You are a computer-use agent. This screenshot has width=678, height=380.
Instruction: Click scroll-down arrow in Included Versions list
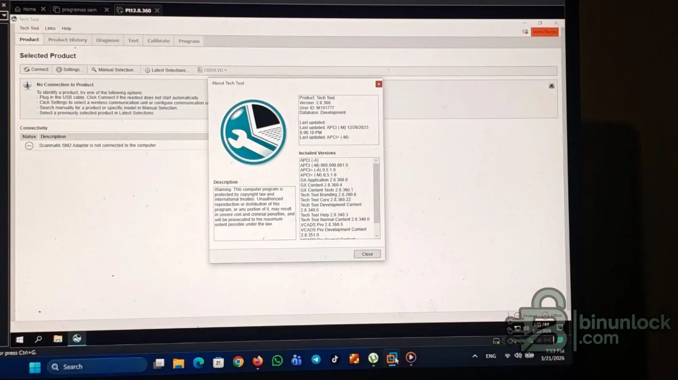point(377,236)
